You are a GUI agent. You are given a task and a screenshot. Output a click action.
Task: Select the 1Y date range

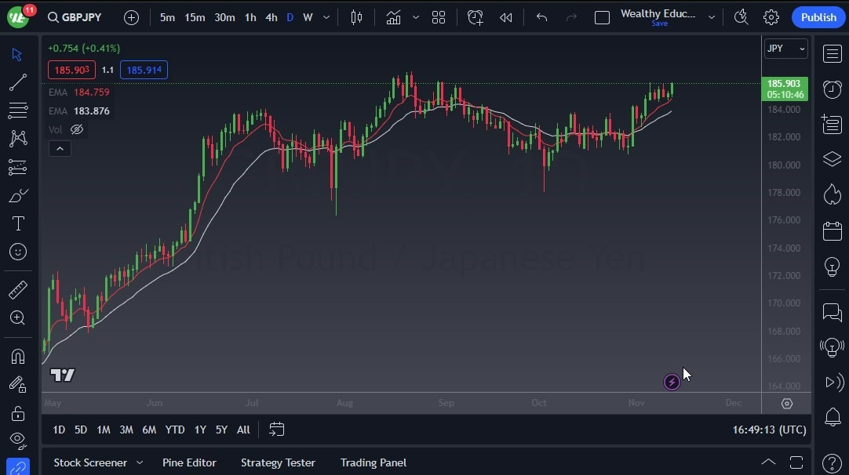(199, 430)
